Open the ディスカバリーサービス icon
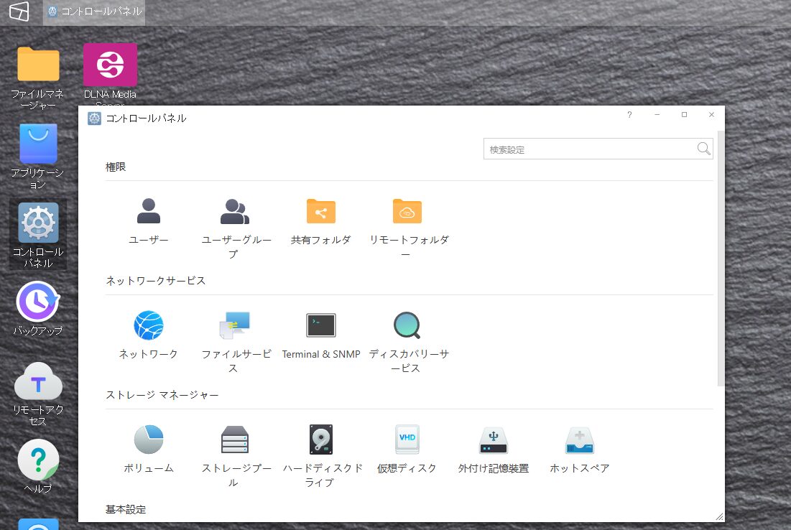This screenshot has width=791, height=530. 407,326
